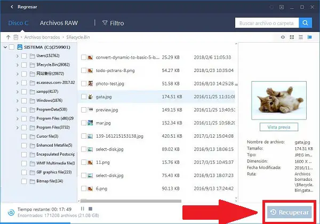Screen dimensions: 320x224
Task: Pause the scan in progress
Action: [x=83, y=209]
